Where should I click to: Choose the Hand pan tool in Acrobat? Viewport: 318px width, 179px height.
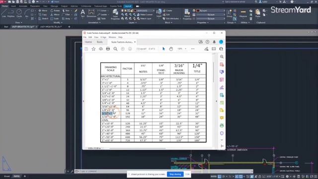point(171,49)
